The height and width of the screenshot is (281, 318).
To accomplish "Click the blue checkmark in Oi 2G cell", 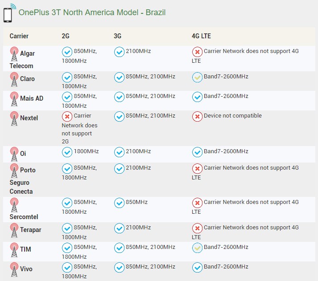I will pos(67,152).
